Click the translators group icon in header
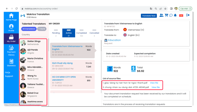 [x=161, y=15]
